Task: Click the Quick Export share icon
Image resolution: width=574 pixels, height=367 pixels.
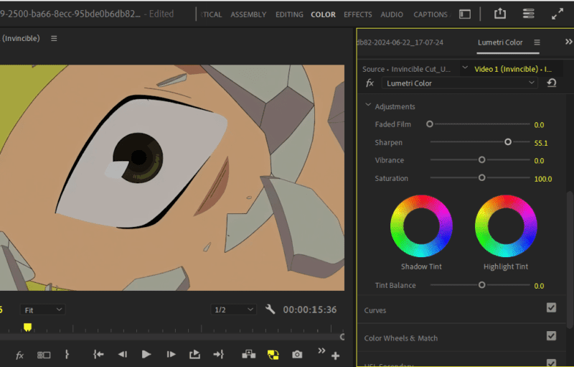Action: pyautogui.click(x=499, y=14)
